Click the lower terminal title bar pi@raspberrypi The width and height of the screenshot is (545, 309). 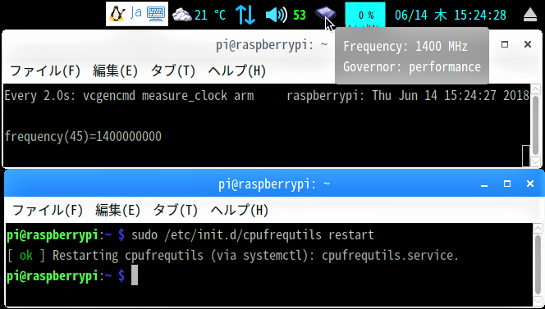pos(274,184)
